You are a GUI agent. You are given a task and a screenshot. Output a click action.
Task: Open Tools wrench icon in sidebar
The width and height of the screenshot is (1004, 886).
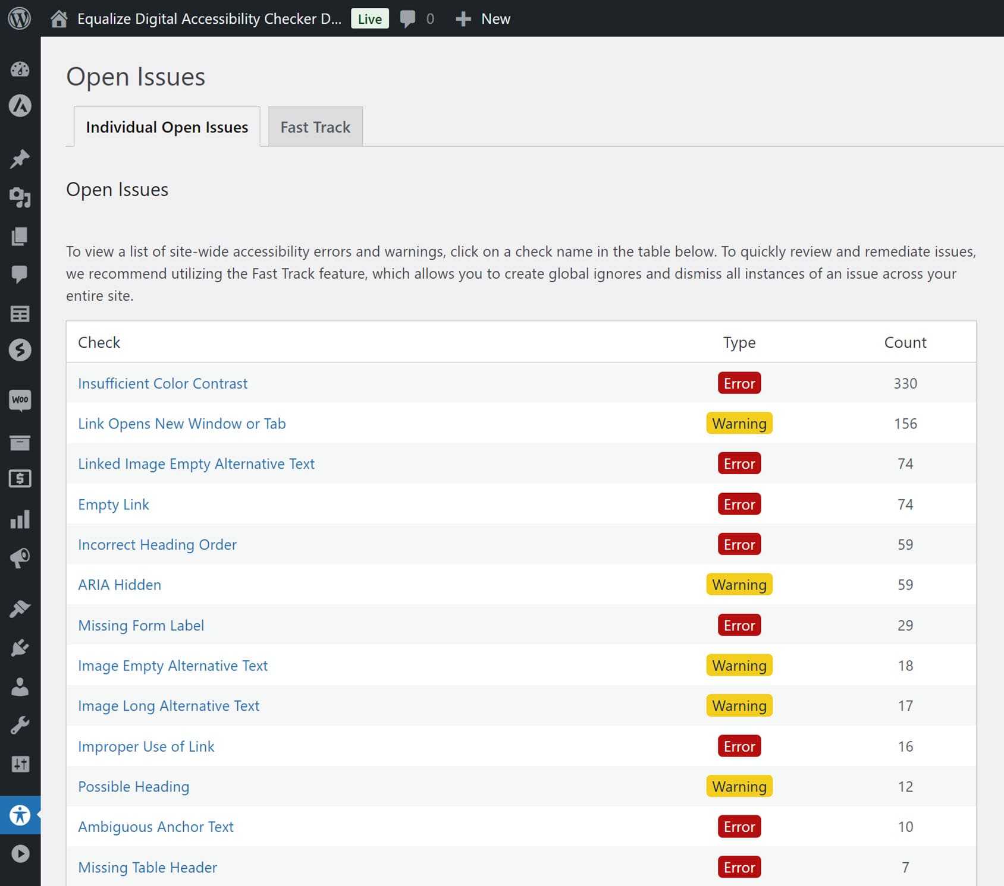point(20,725)
